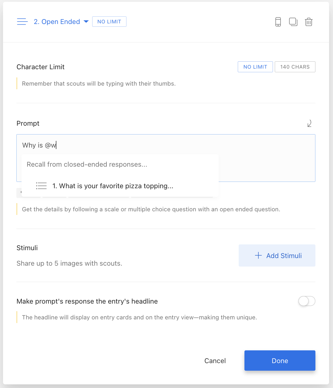Click the 'Recall from closed-ended responses...' menu header
The width and height of the screenshot is (333, 388).
coord(87,164)
